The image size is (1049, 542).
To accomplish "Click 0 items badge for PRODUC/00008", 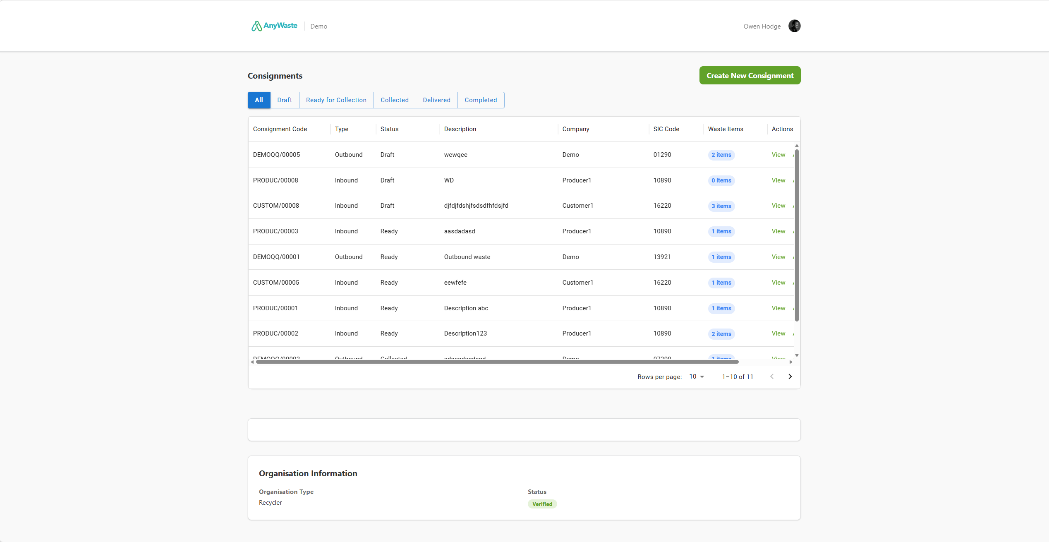I will tap(721, 180).
